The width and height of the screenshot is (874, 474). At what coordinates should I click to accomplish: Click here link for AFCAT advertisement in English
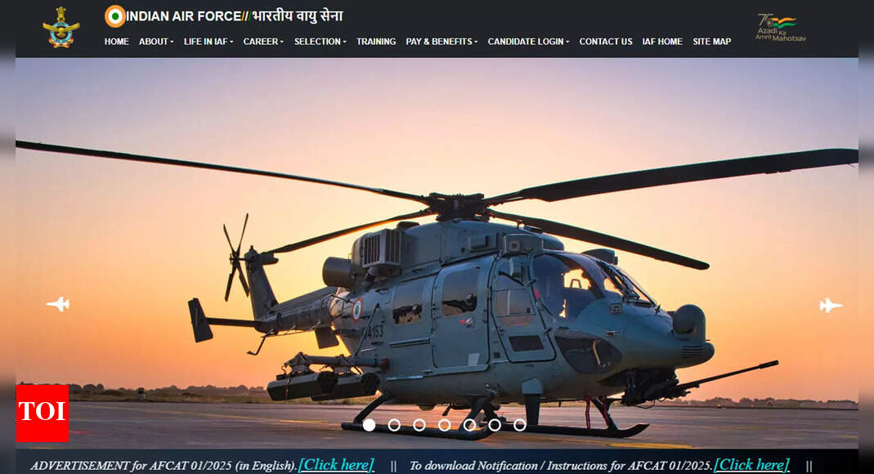pyautogui.click(x=336, y=465)
